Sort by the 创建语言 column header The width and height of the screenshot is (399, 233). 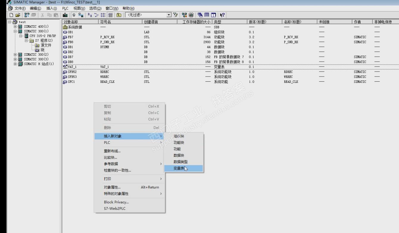tap(160, 22)
